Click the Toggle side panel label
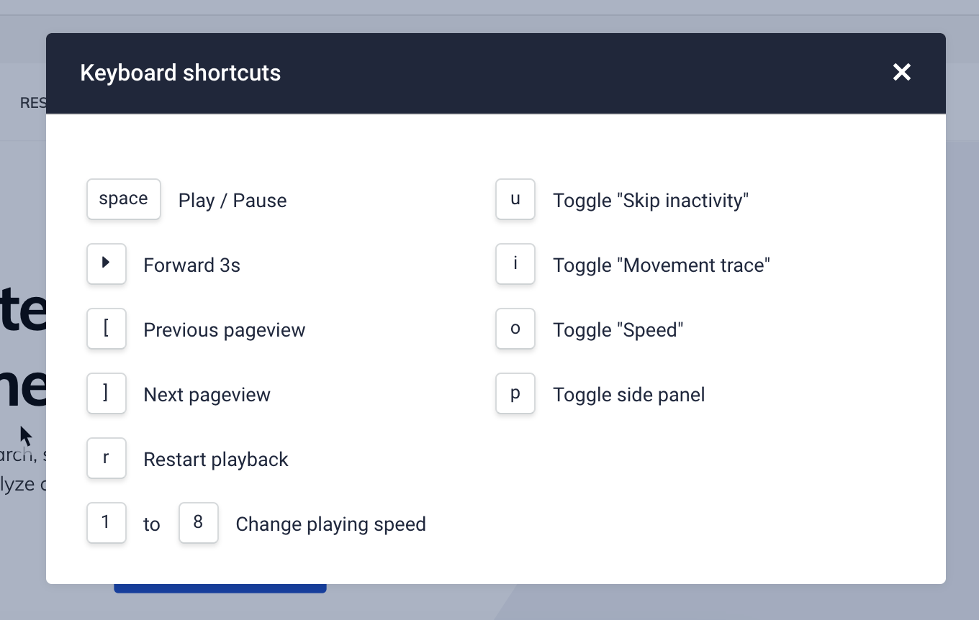This screenshot has height=620, width=979. (628, 395)
